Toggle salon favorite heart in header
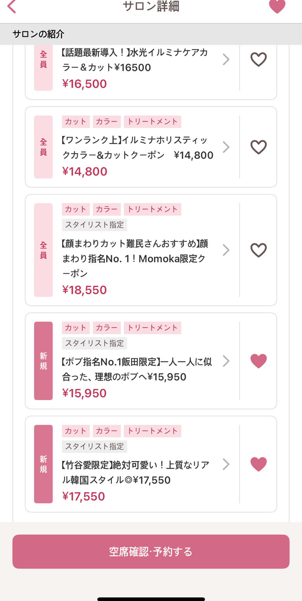Viewport: 302px width, 601px height. pyautogui.click(x=277, y=7)
